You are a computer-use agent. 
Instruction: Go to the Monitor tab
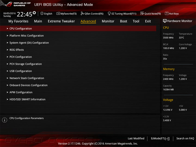point(108,21)
